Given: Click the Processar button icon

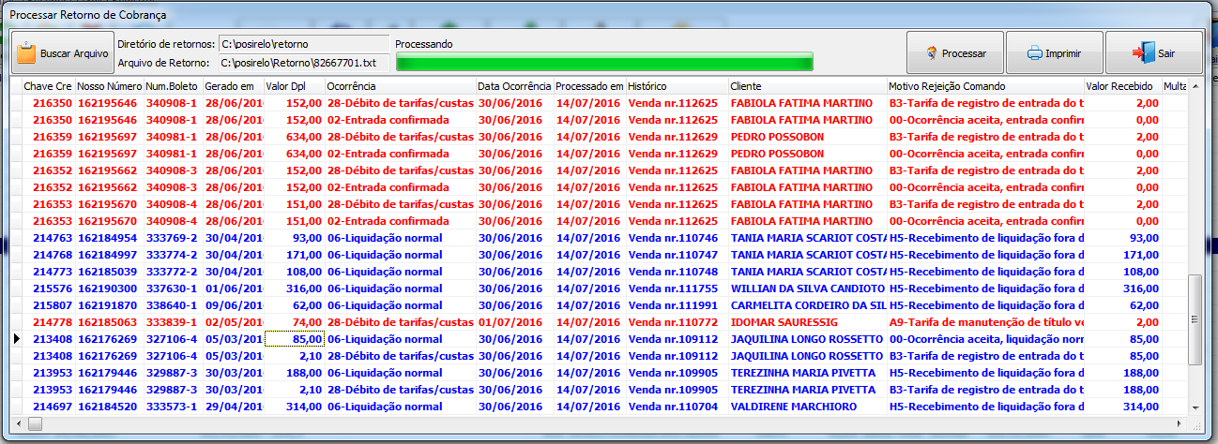Looking at the screenshot, I should (x=931, y=53).
